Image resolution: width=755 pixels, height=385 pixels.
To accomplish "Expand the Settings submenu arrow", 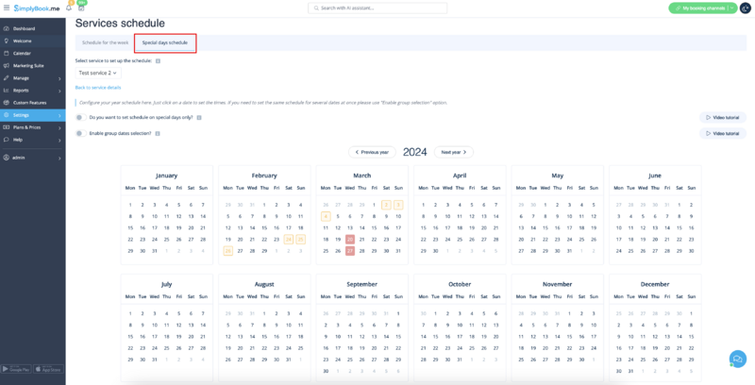I will point(59,115).
